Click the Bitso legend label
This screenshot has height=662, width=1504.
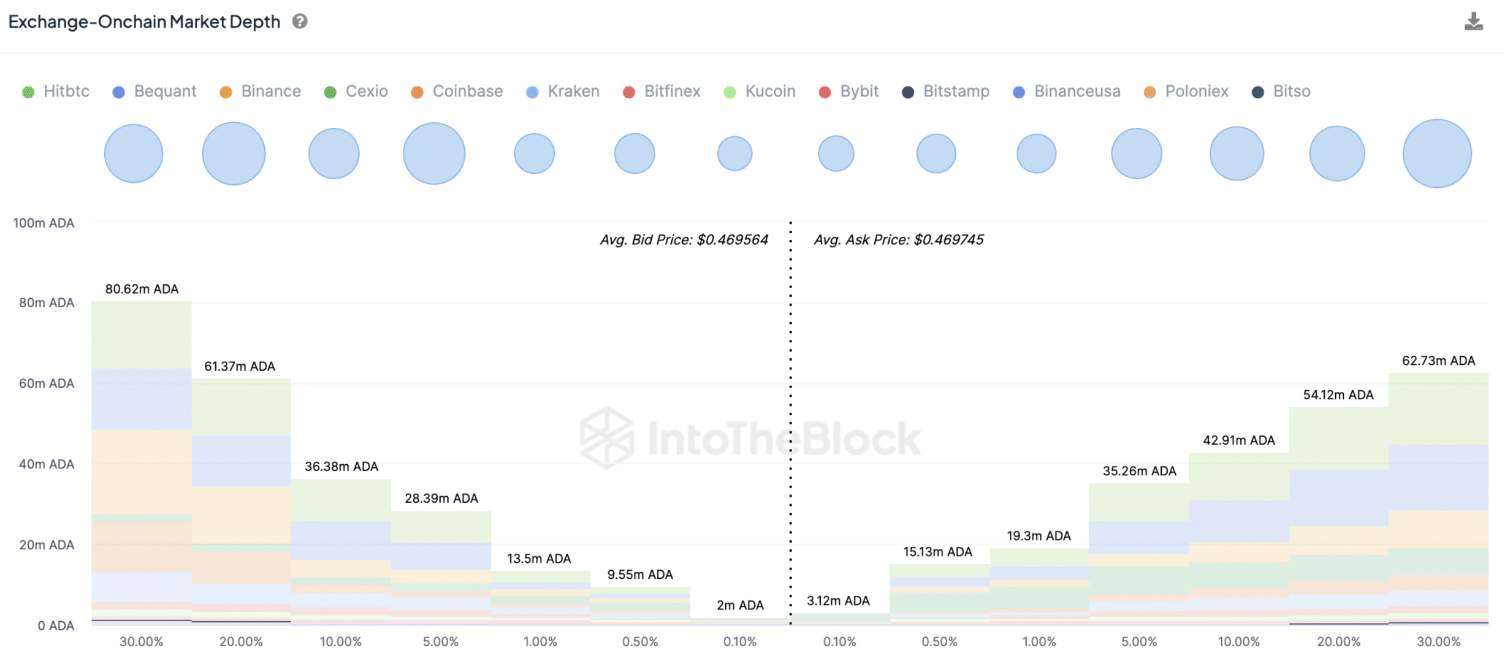(x=1292, y=91)
